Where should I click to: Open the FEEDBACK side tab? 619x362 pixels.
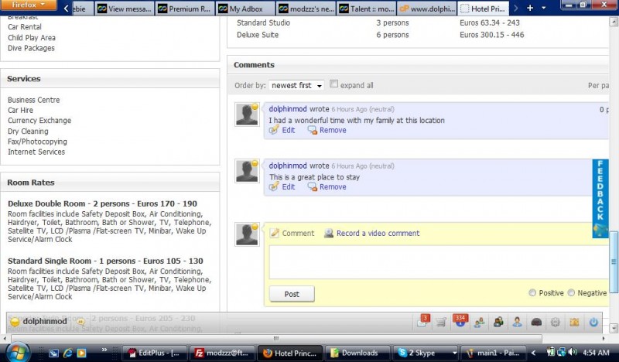(600, 198)
